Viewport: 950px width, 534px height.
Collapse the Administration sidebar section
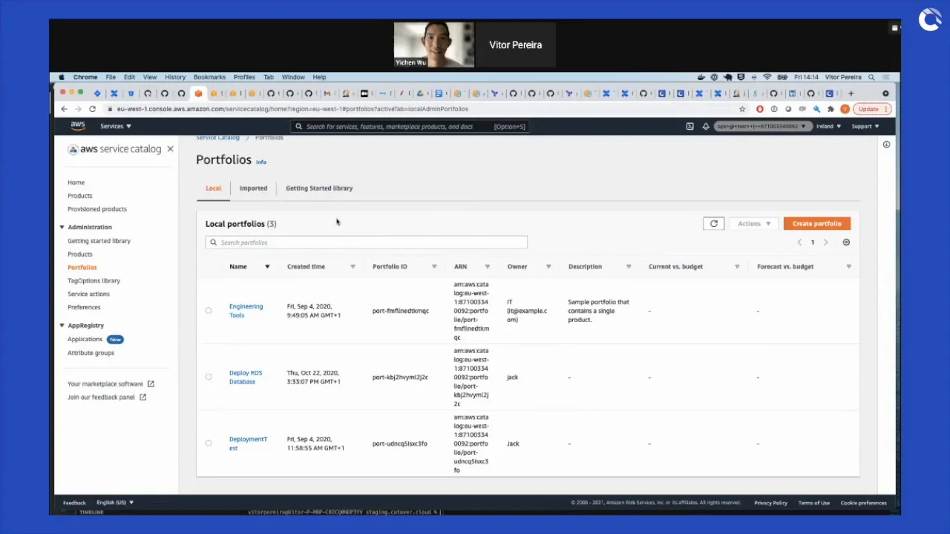(x=62, y=227)
